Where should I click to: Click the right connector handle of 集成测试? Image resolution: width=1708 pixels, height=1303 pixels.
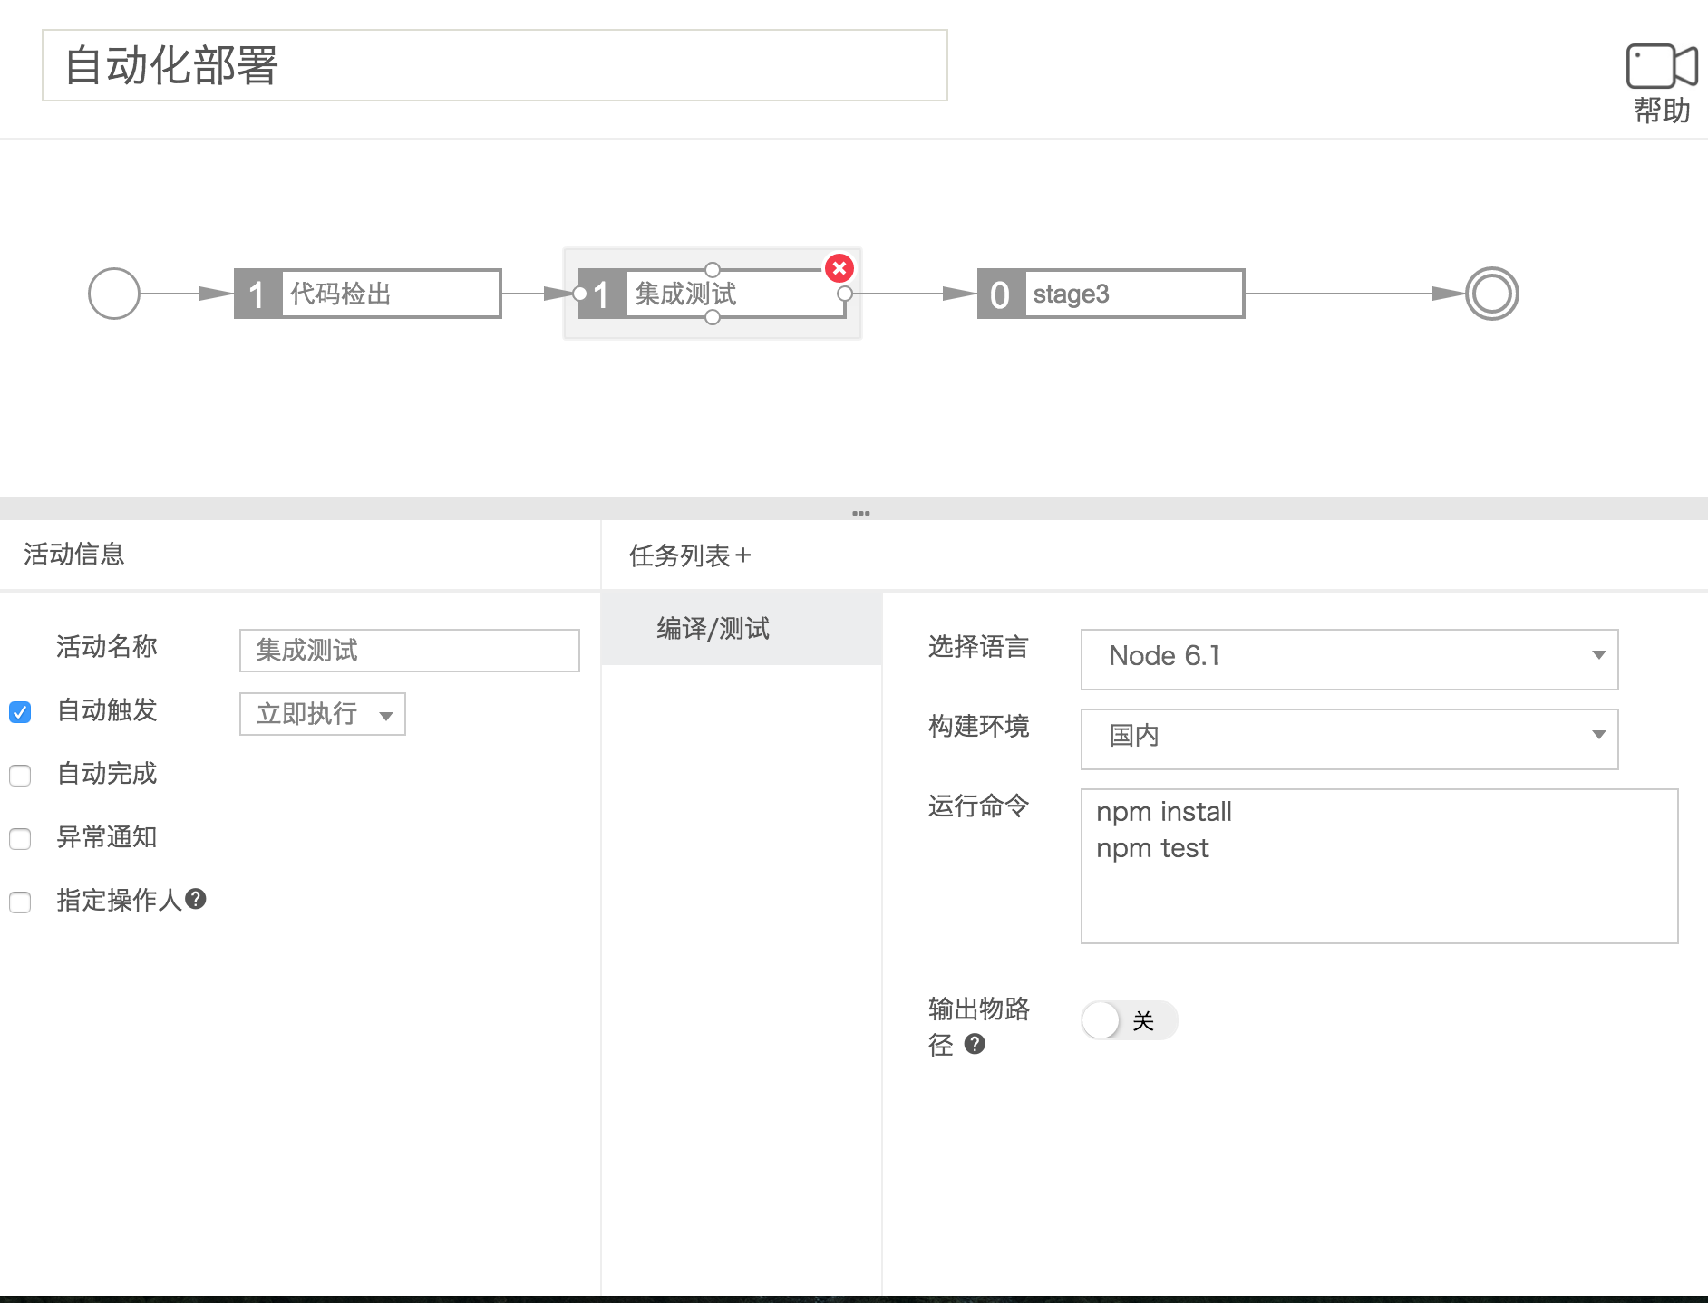pos(845,294)
